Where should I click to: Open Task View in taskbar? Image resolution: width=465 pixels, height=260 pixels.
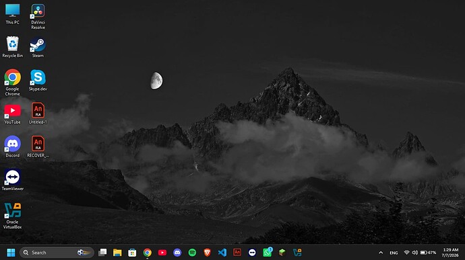click(x=102, y=253)
